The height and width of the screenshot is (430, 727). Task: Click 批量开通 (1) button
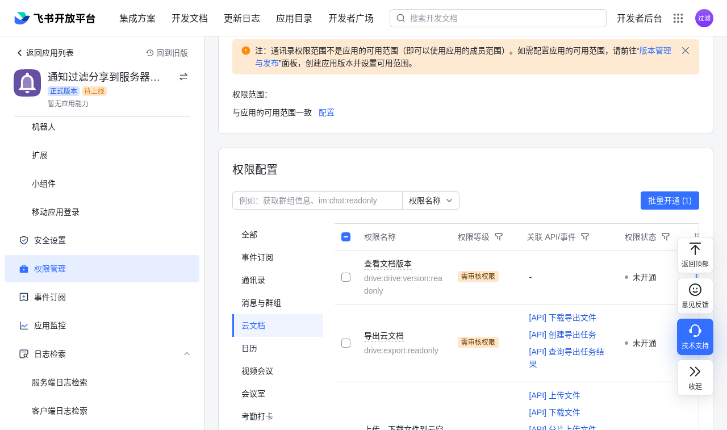pyautogui.click(x=670, y=201)
